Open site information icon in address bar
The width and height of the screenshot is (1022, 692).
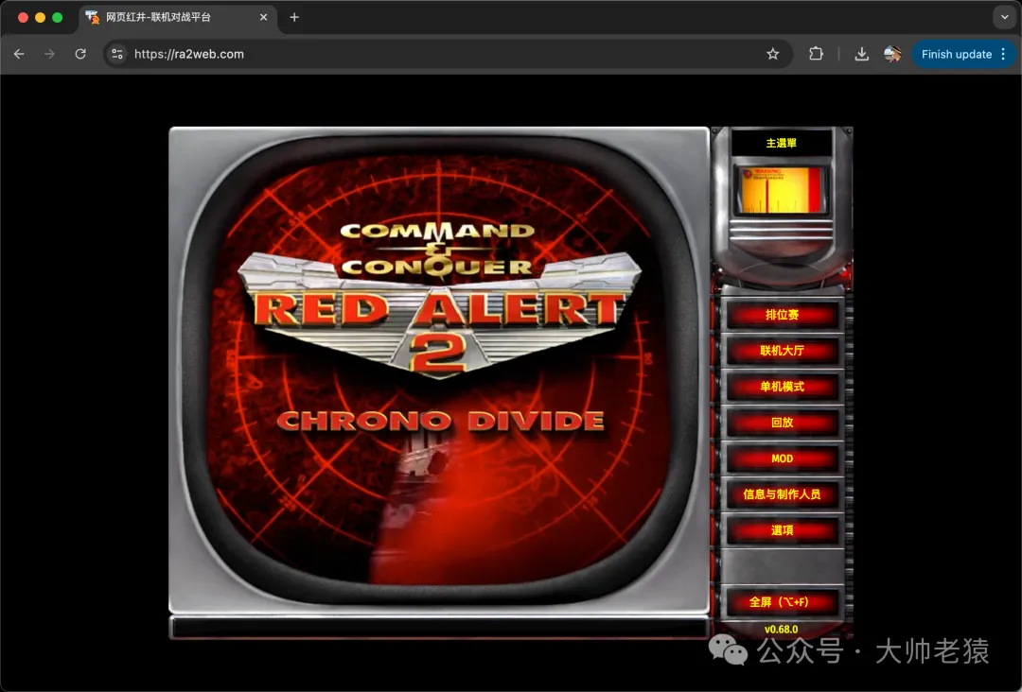117,54
